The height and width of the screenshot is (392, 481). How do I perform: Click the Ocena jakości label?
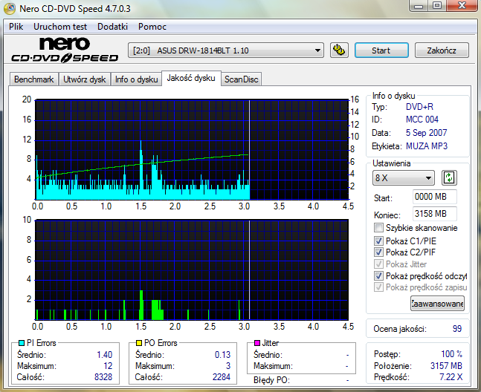400,329
